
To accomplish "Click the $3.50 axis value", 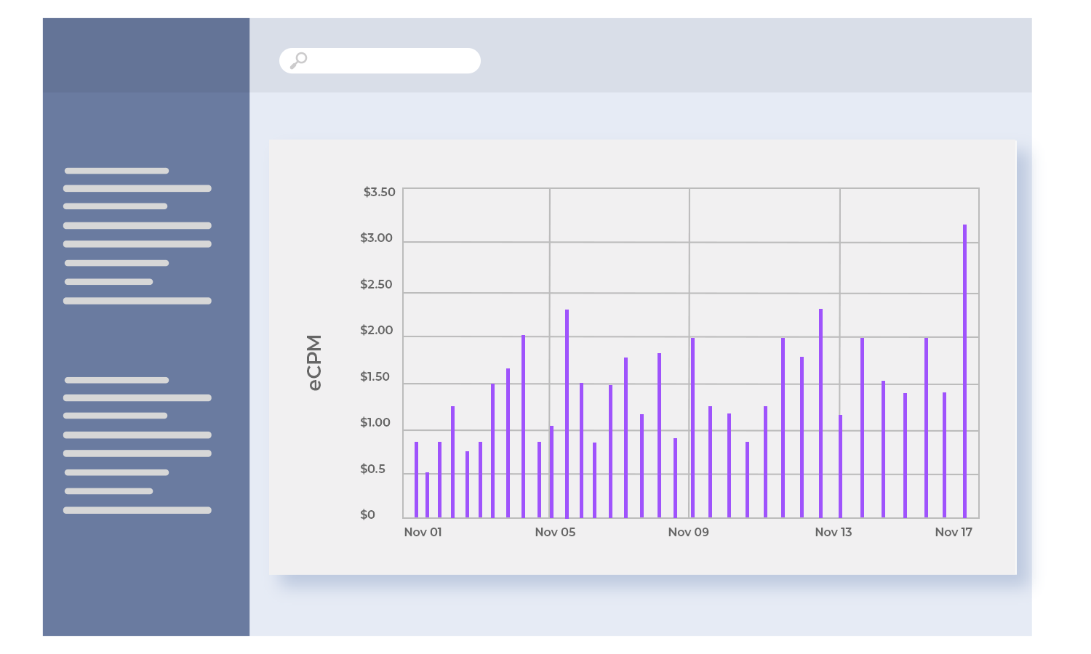I will pyautogui.click(x=379, y=192).
